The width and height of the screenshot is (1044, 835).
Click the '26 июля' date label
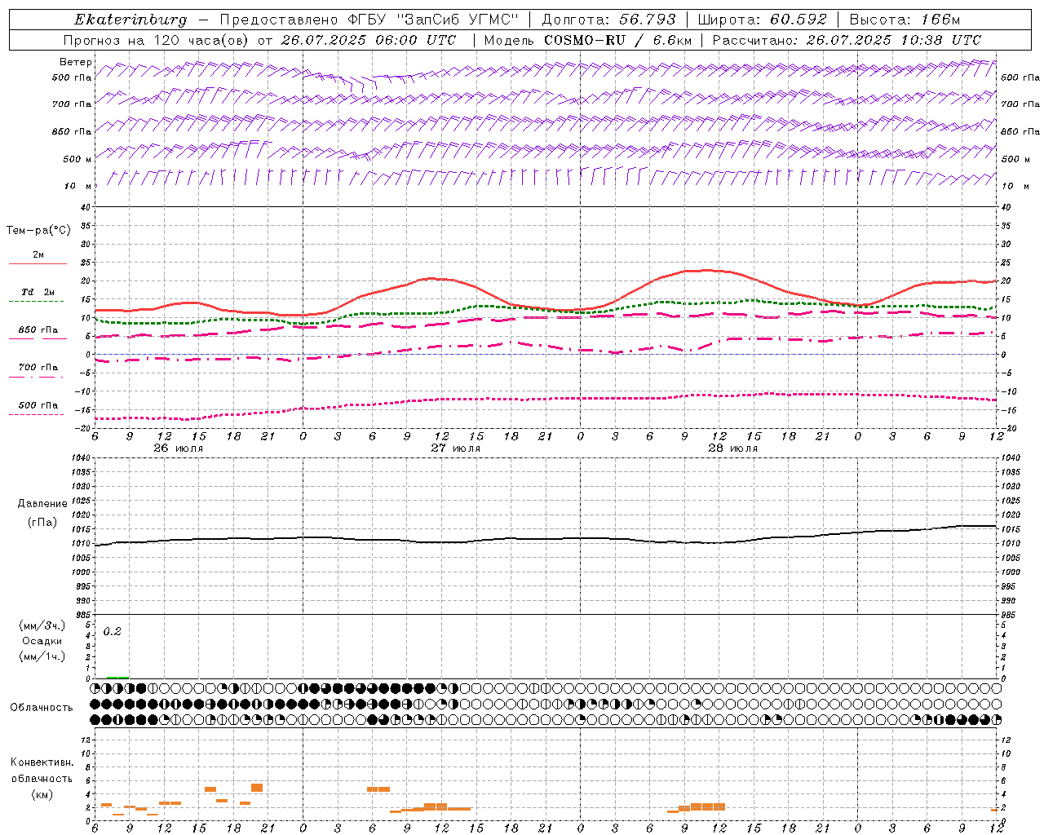click(179, 448)
